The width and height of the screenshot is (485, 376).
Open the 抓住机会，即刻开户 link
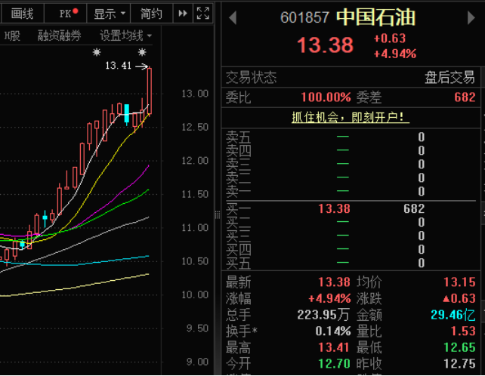tap(351, 118)
